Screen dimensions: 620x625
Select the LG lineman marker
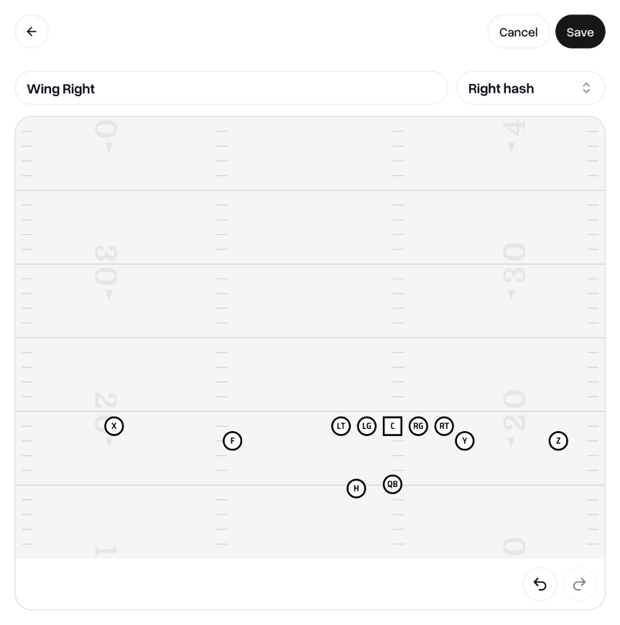(x=366, y=426)
